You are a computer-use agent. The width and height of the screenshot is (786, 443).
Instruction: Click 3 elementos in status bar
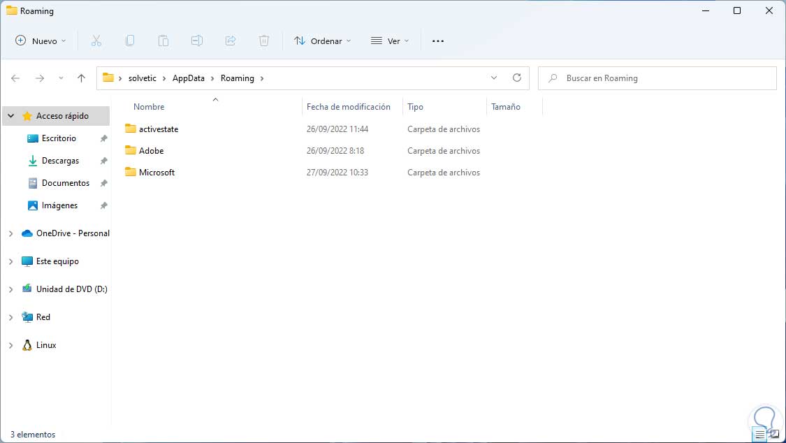coord(33,435)
